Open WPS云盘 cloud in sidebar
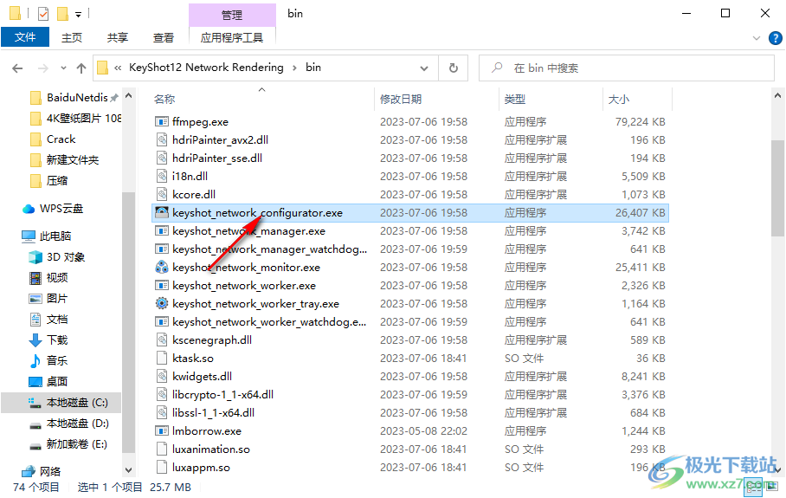 tap(53, 209)
